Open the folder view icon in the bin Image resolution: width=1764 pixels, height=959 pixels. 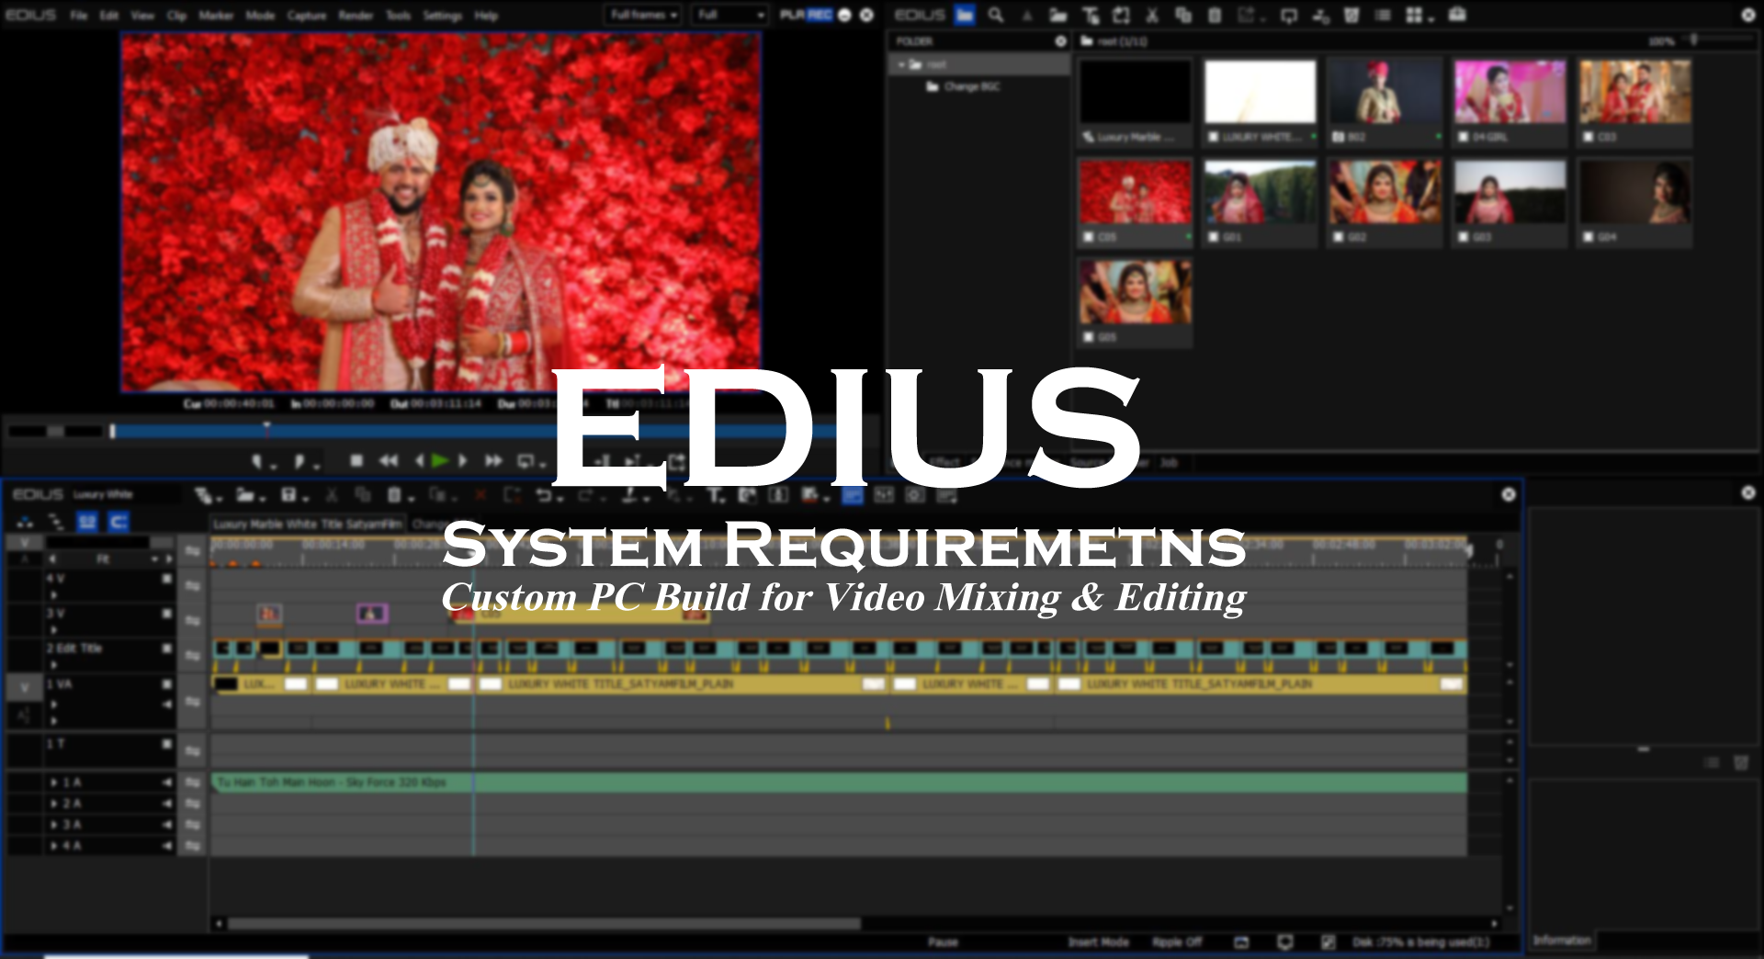[965, 15]
